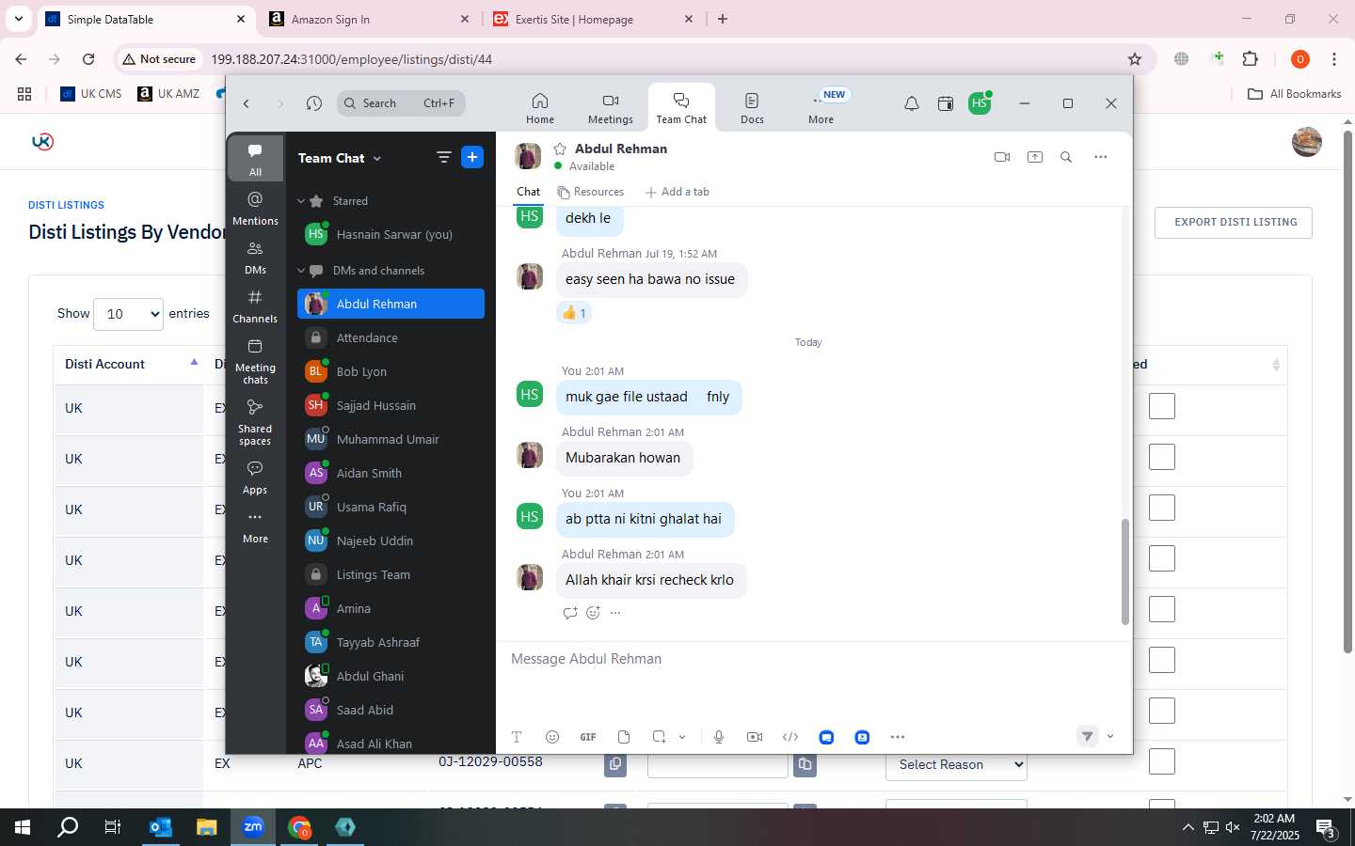Open Meeting chats in the sidebar
The image size is (1355, 846).
pyautogui.click(x=255, y=361)
